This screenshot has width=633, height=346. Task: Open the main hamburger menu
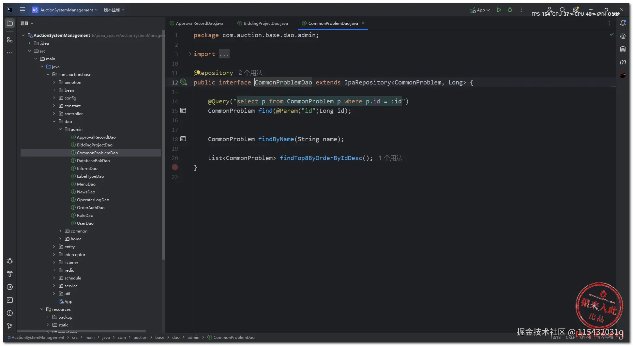tap(23, 10)
